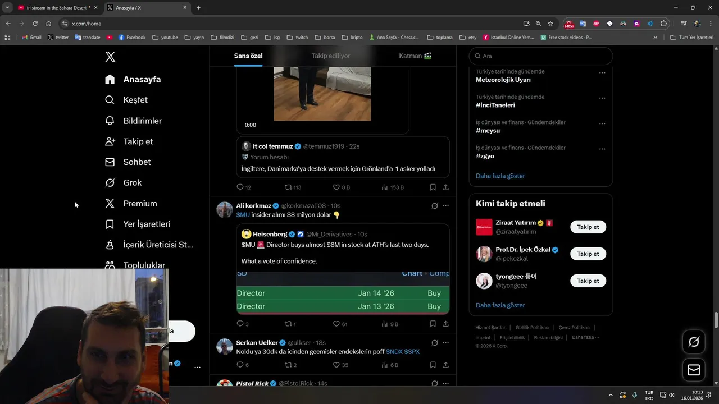Show more trends with Daha fazla göster
The width and height of the screenshot is (719, 404).
pyautogui.click(x=500, y=176)
